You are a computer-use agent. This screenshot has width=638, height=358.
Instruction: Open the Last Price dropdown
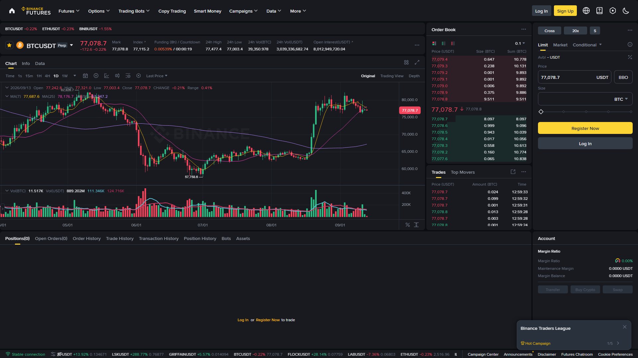pyautogui.click(x=157, y=76)
